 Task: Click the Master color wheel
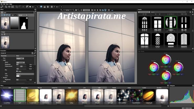tap(166, 60)
